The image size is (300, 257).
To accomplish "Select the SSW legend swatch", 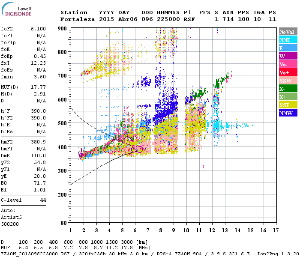I will tap(288, 81).
